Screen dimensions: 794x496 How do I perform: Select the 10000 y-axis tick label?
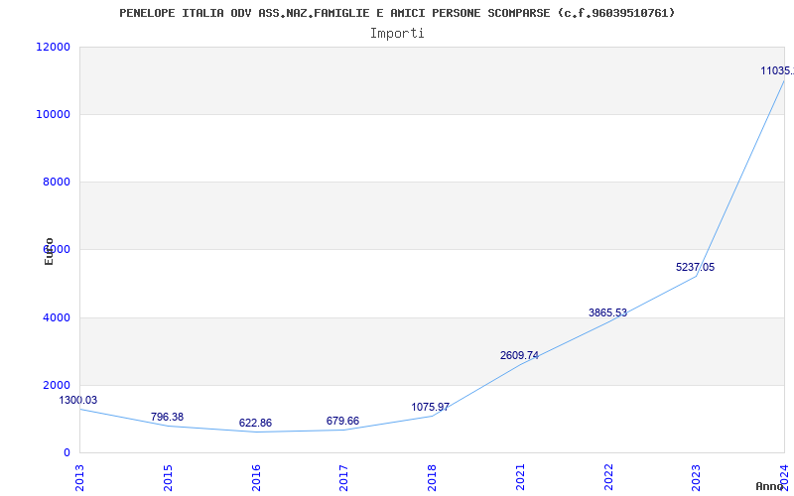51,115
